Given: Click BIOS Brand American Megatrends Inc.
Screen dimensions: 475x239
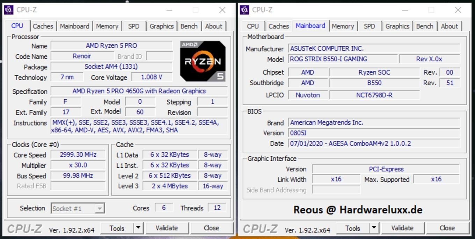Looking at the screenshot, I should click(374, 122).
